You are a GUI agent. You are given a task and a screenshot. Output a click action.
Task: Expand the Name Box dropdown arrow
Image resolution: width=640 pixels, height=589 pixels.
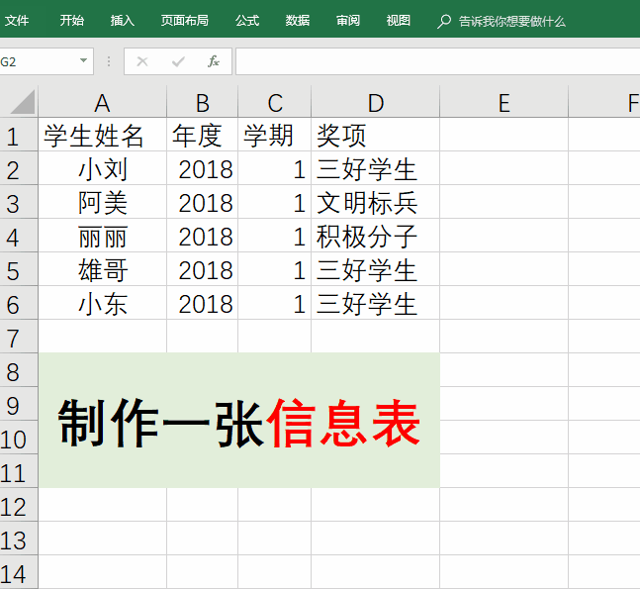[84, 60]
